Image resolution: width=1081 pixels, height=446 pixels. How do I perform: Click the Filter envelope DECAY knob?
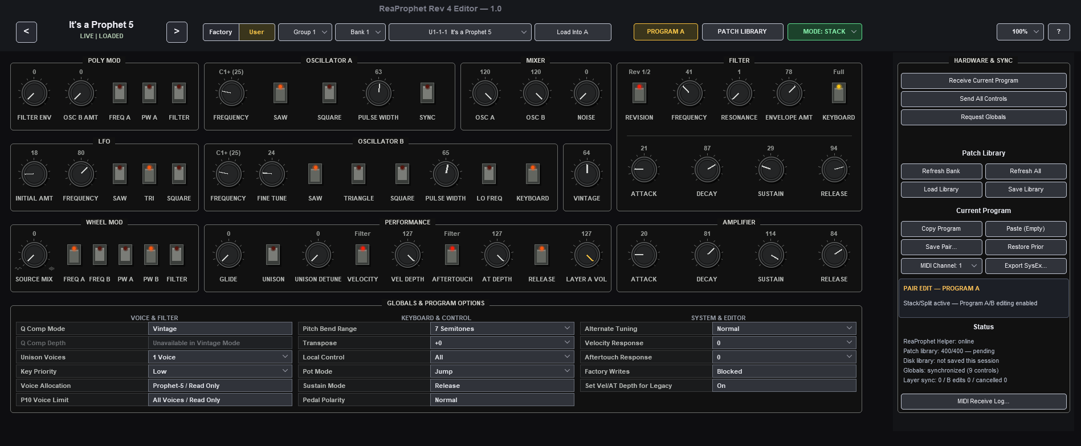(707, 170)
